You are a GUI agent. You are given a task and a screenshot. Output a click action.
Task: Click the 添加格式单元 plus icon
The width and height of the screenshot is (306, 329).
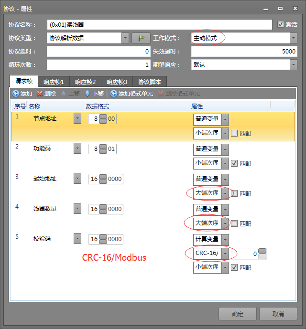point(114,94)
